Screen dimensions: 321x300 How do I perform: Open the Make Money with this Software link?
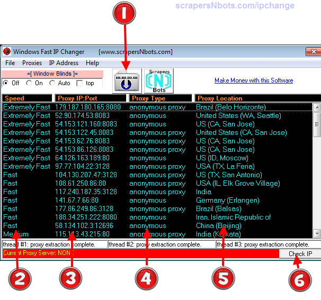(253, 80)
